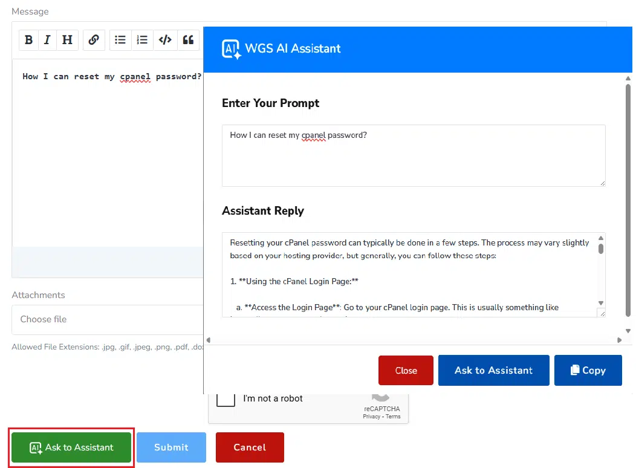Screen dimensions: 636x468
Task: Create a bulleted list
Action: pos(120,40)
